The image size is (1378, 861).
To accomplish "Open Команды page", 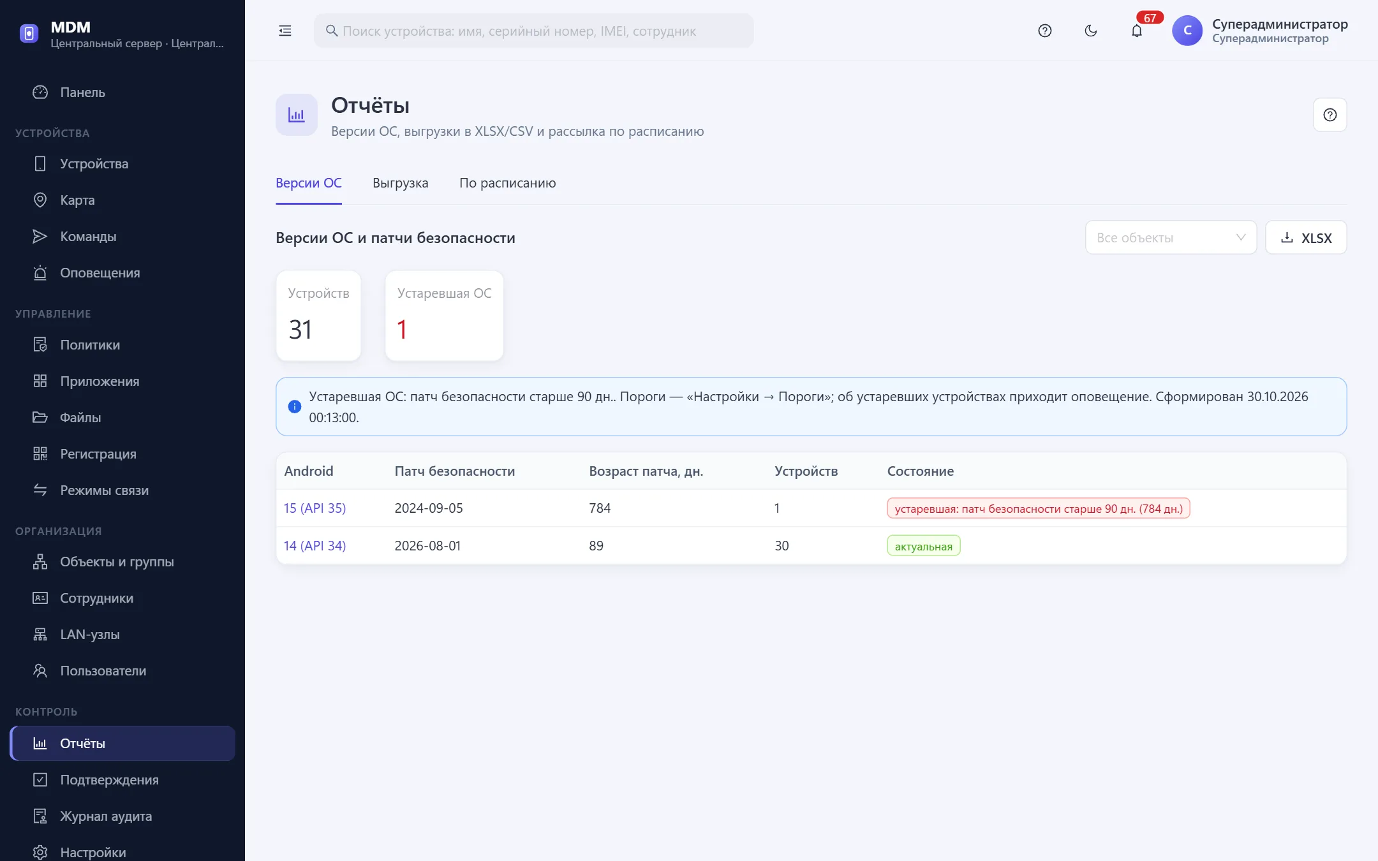I will (122, 237).
